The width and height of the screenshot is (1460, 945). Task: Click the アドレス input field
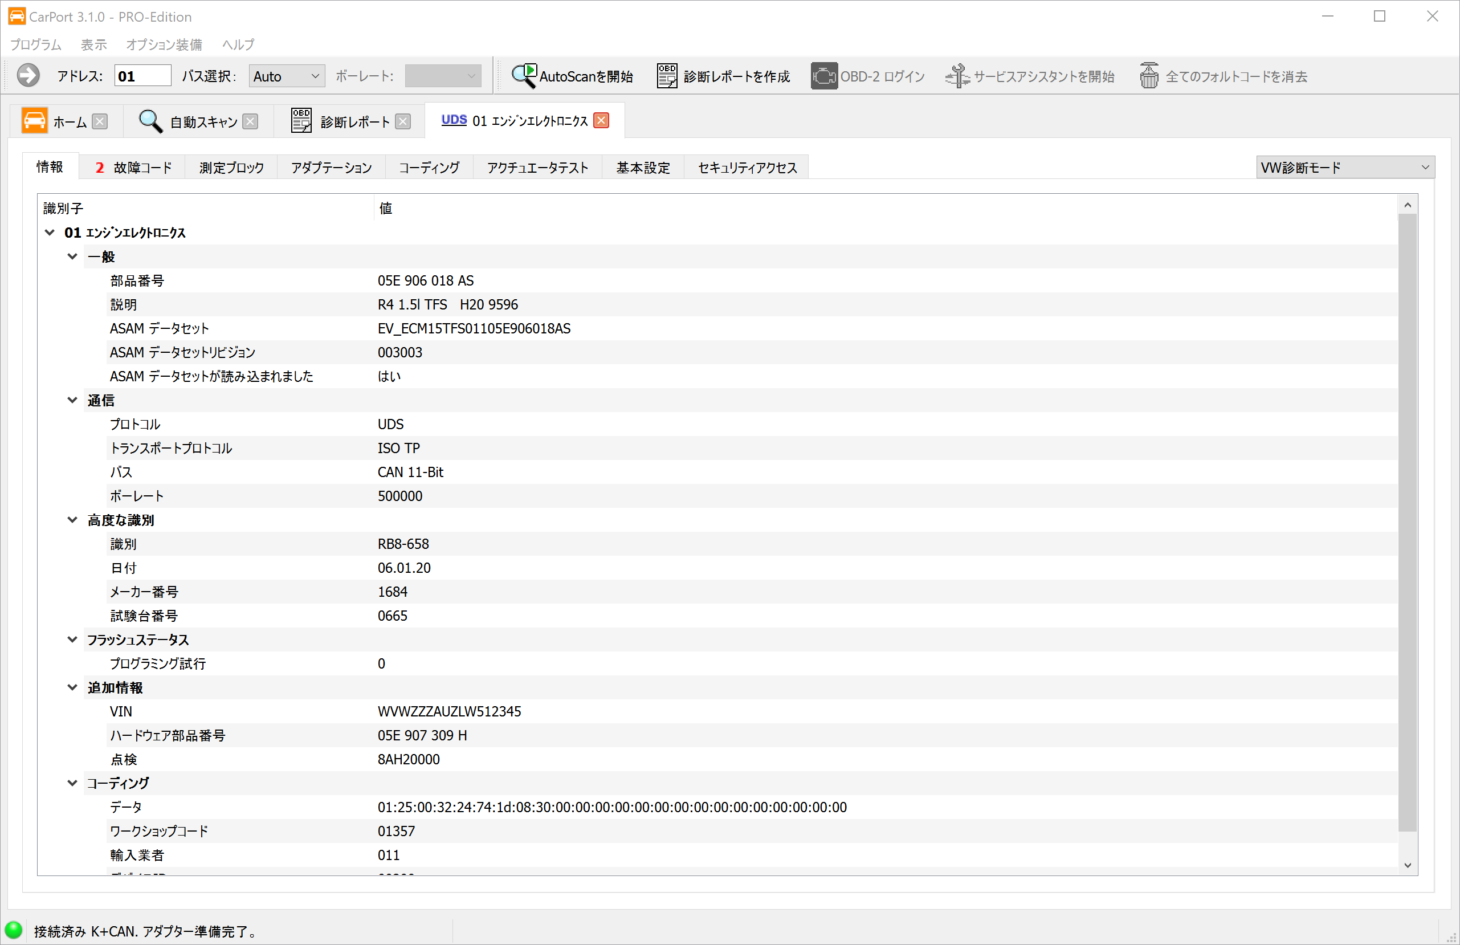tap(142, 76)
